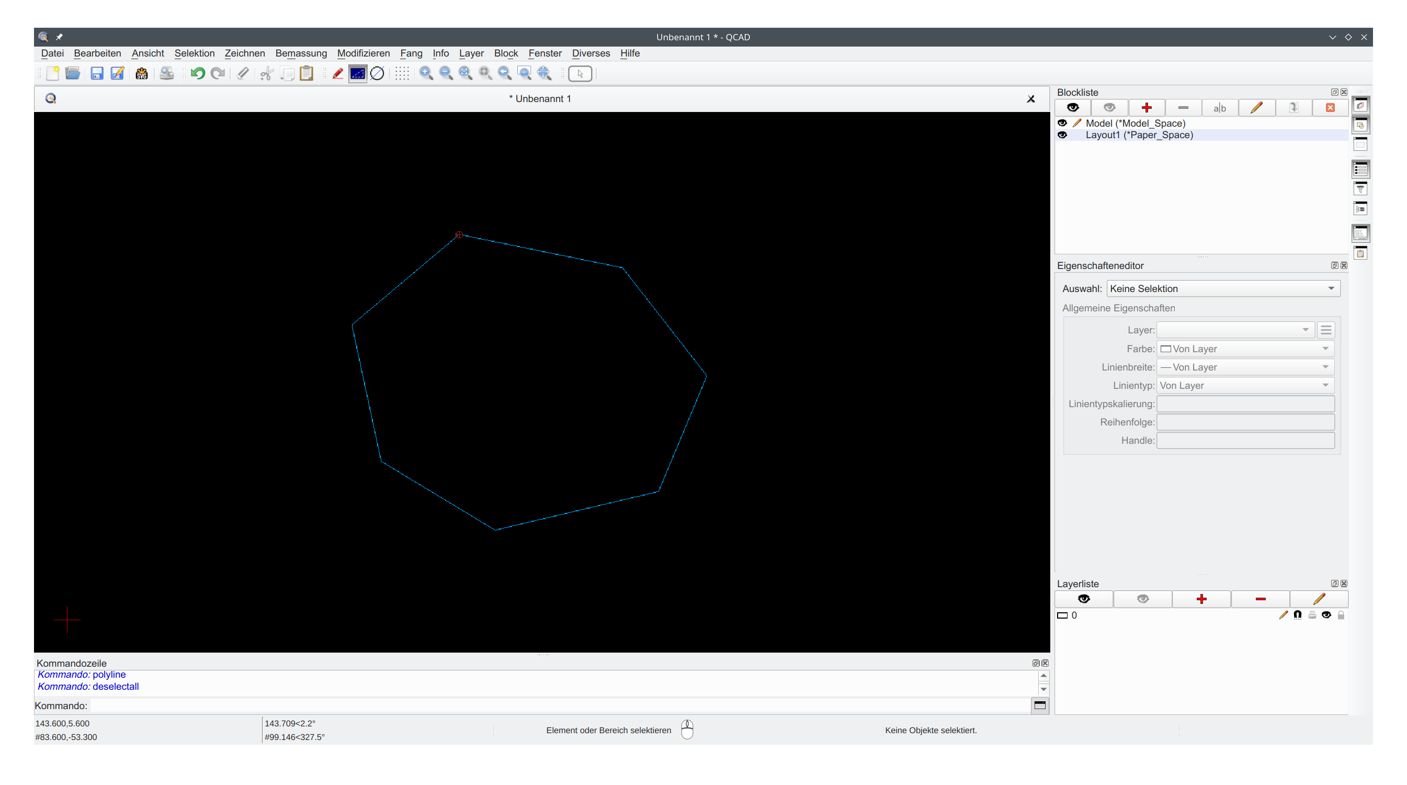The width and height of the screenshot is (1407, 785).
Task: Open the Layer property dropdown
Action: [1235, 330]
